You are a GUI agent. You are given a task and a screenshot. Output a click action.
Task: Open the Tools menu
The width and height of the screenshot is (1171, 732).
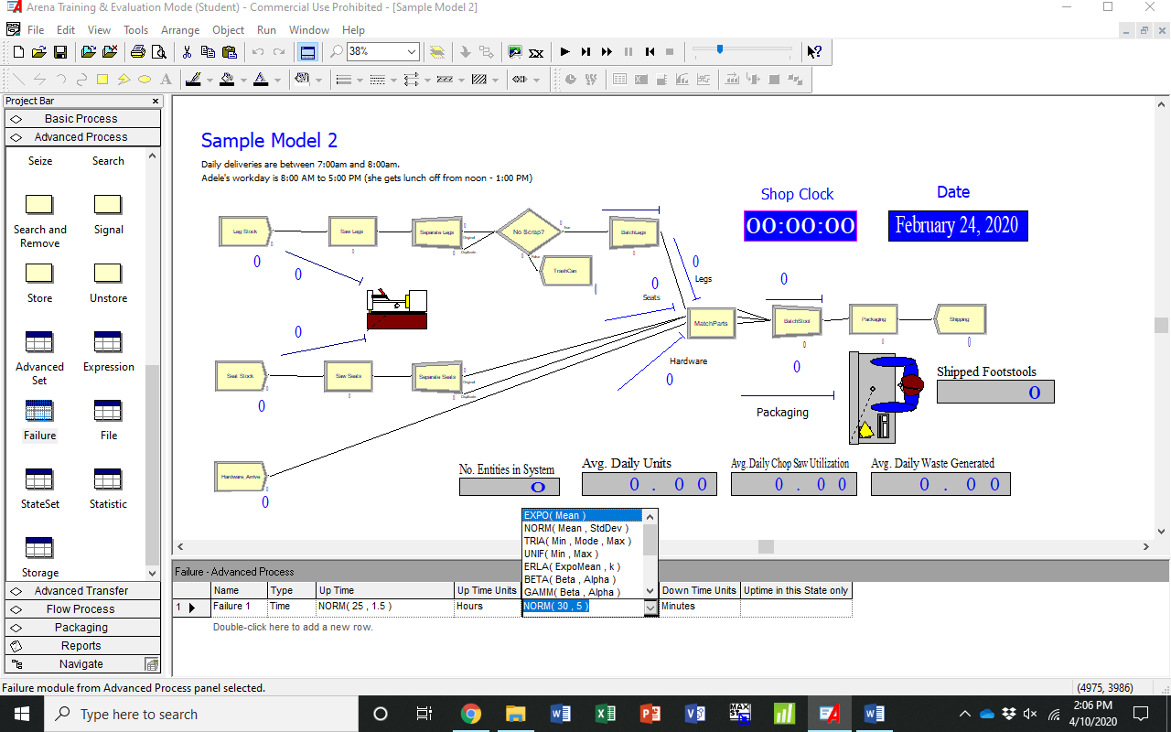pos(136,30)
